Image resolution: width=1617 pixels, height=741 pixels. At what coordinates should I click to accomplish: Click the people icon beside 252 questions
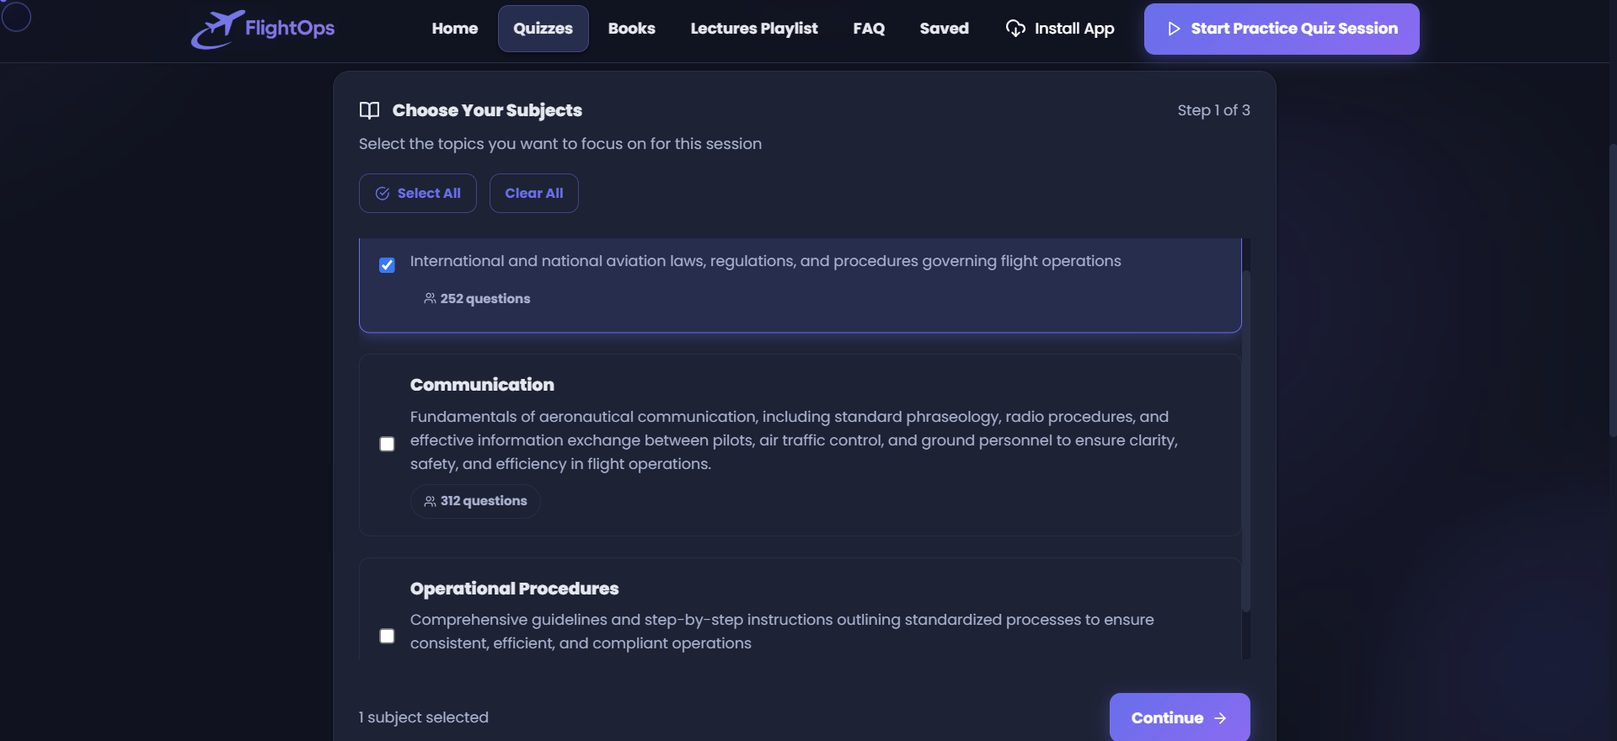[430, 299]
